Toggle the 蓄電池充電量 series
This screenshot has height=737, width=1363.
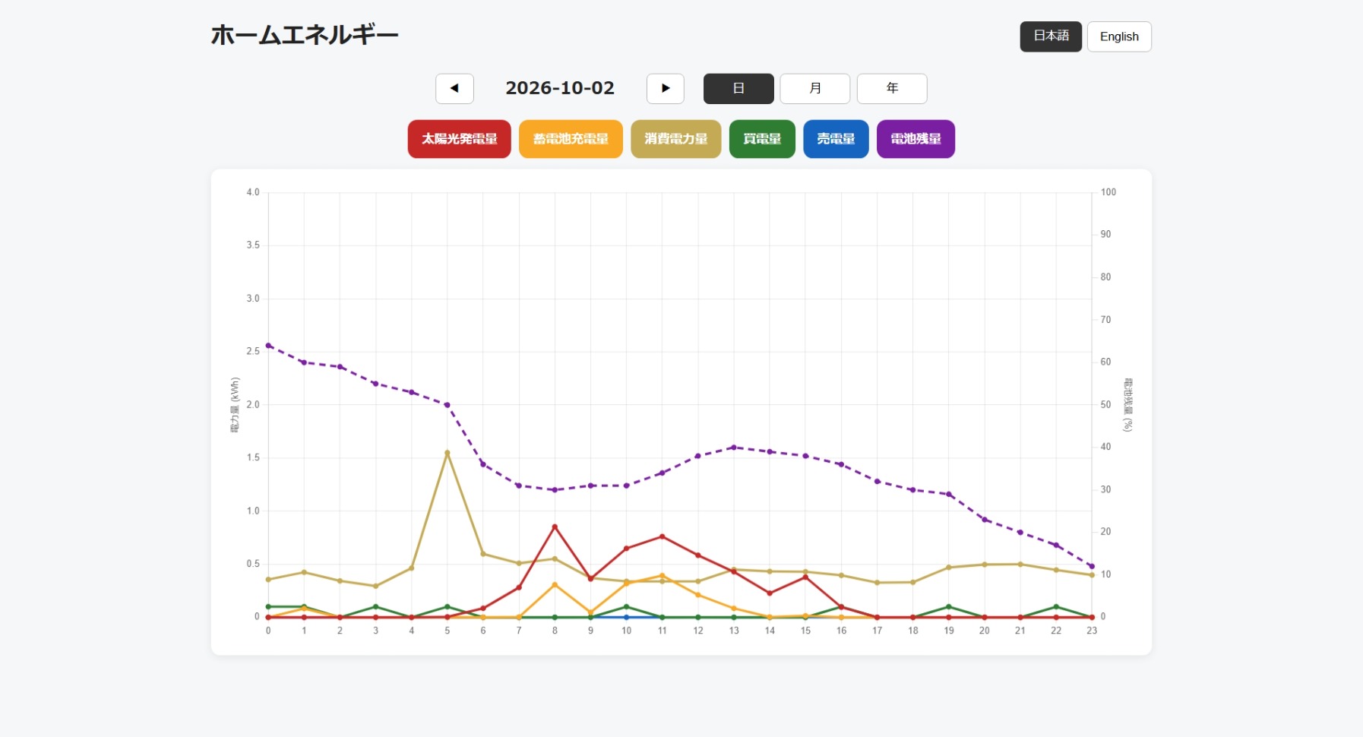coord(571,139)
